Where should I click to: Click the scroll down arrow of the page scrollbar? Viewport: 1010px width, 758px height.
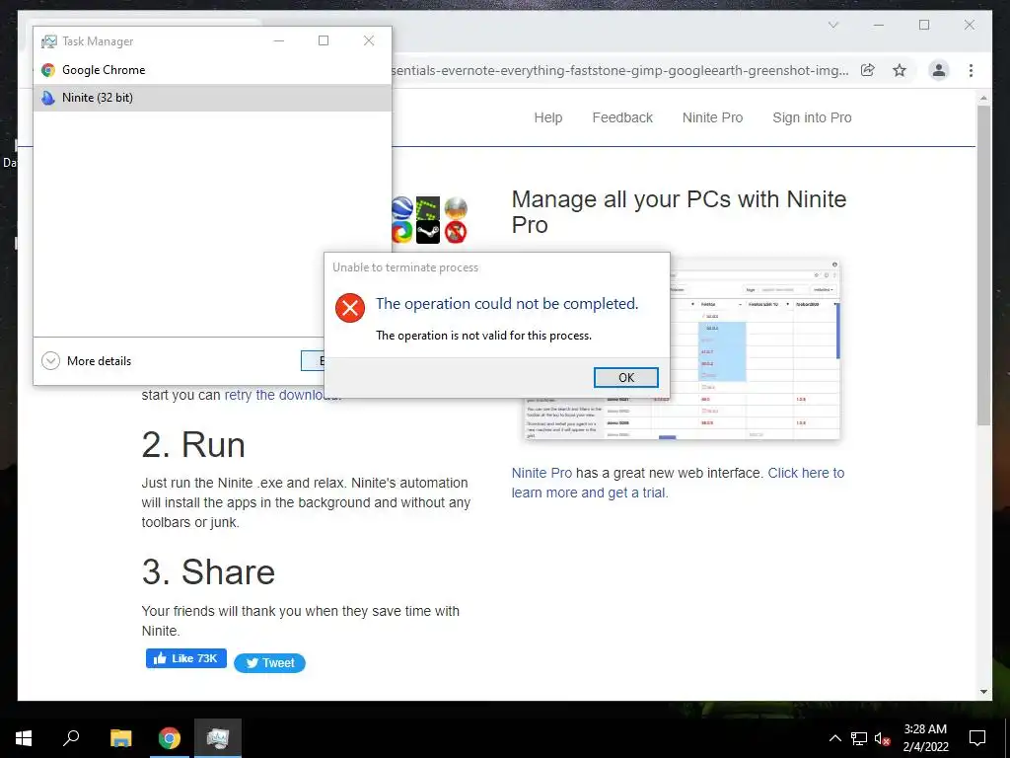(983, 692)
